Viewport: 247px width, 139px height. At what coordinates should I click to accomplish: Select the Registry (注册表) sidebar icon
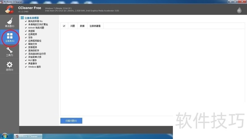click(10, 37)
